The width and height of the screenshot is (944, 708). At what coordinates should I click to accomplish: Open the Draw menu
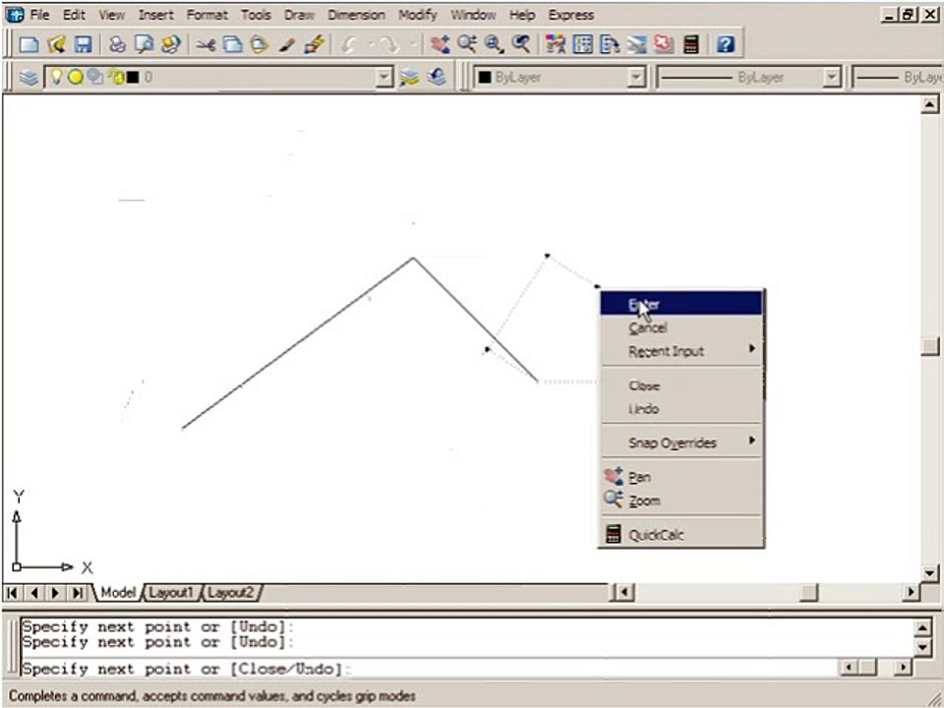299,15
